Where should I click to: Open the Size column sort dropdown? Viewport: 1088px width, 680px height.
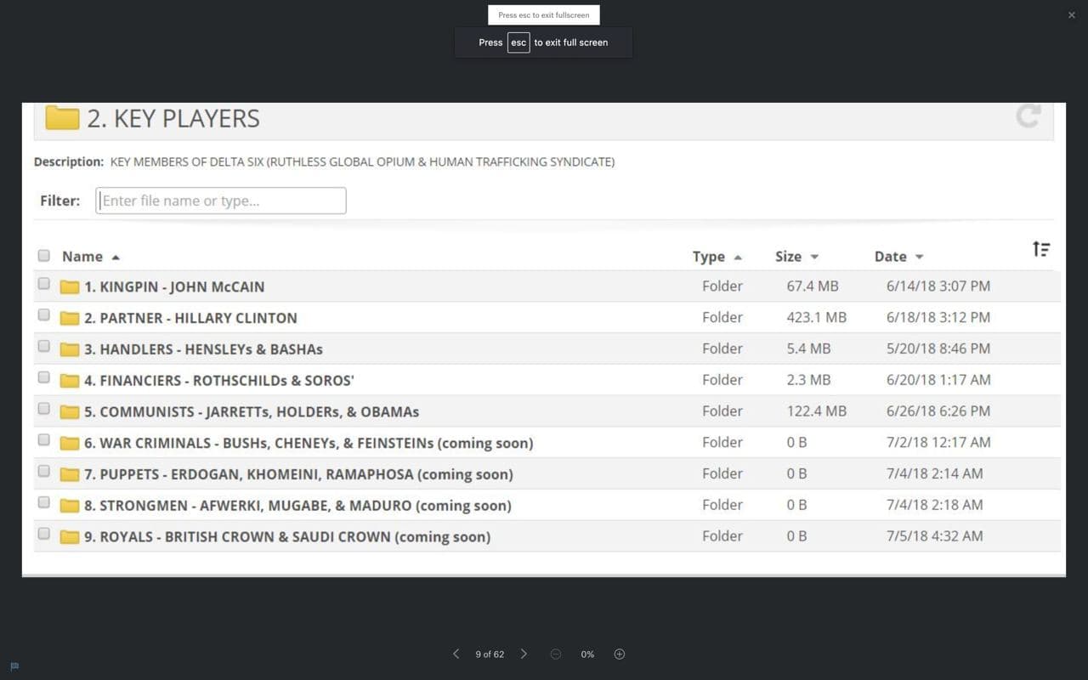tap(814, 257)
